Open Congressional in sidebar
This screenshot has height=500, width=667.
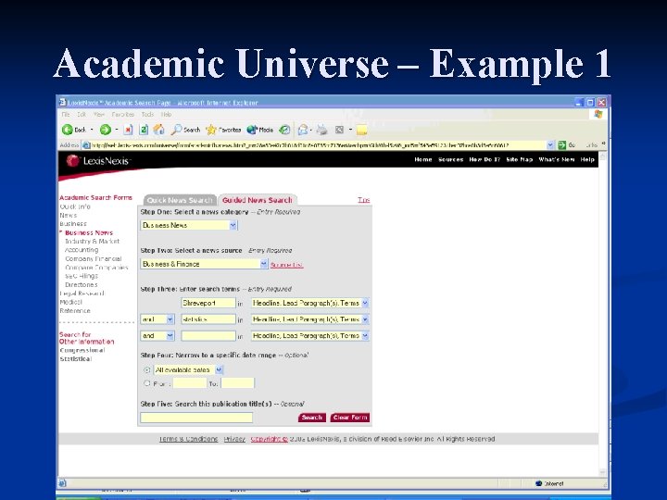coord(82,350)
